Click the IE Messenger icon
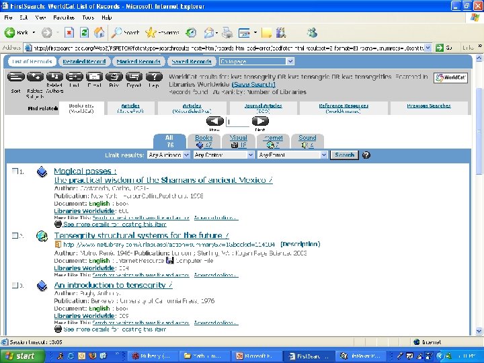The image size is (484, 363). [312, 32]
